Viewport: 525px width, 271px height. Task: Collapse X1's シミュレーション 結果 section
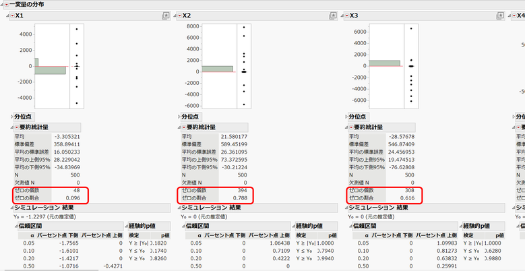[x=11, y=208]
